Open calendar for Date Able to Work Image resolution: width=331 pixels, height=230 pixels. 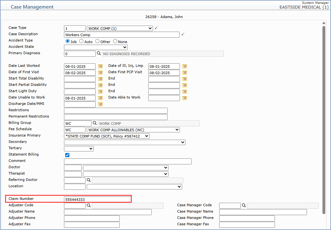(x=185, y=98)
